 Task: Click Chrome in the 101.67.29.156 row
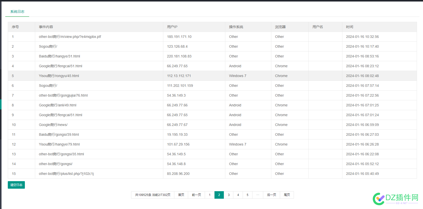point(281,144)
